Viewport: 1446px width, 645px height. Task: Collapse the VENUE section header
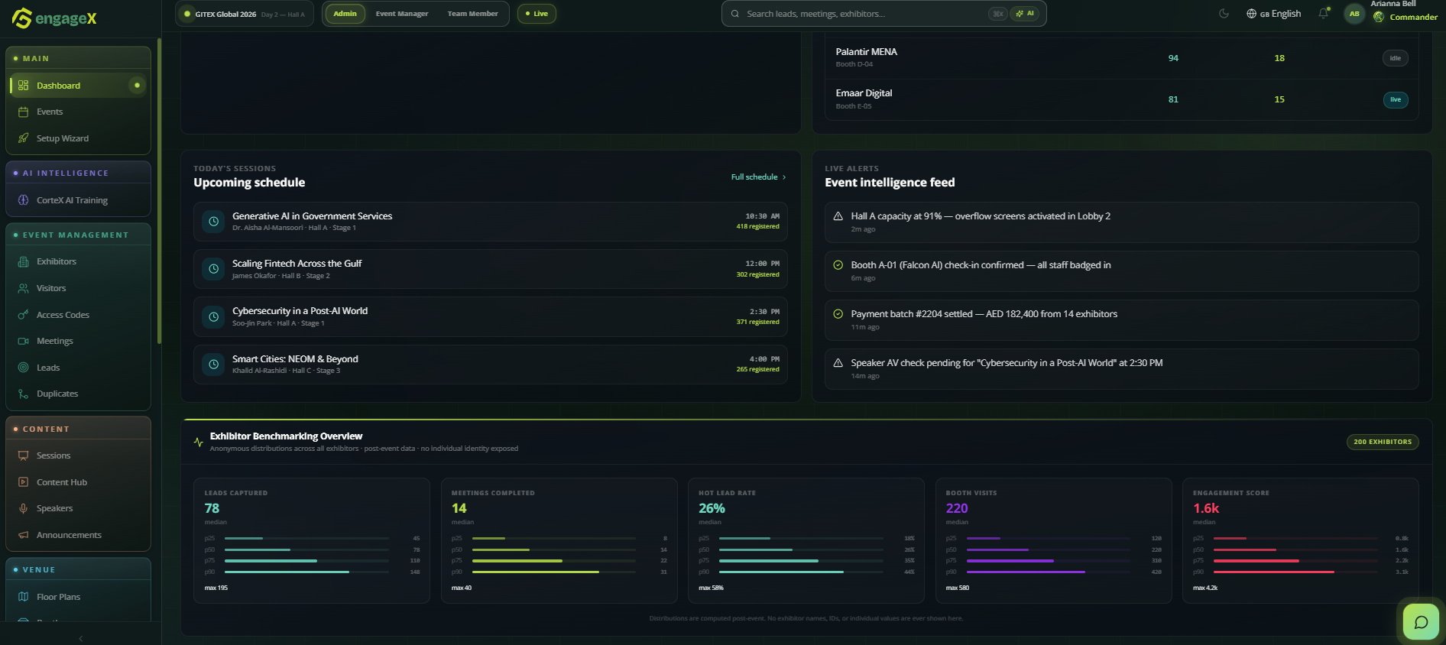(x=78, y=569)
